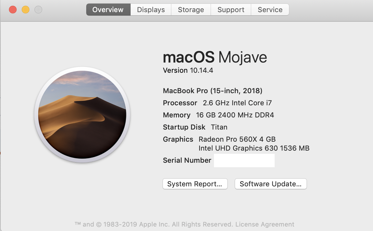The width and height of the screenshot is (373, 231).
Task: Click the Startup Disk label
Action: pos(184,127)
